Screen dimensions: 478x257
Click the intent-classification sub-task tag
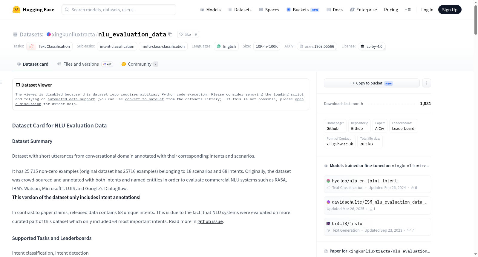(x=117, y=46)
